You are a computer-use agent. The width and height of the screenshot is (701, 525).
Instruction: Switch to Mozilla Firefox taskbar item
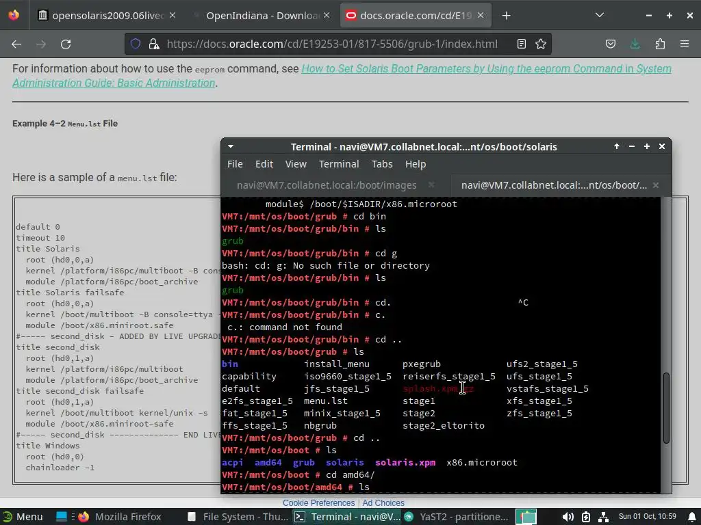point(120,517)
